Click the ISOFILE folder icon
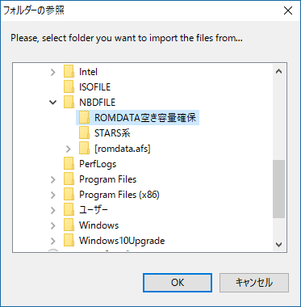The image size is (301, 307). pyautogui.click(x=69, y=87)
